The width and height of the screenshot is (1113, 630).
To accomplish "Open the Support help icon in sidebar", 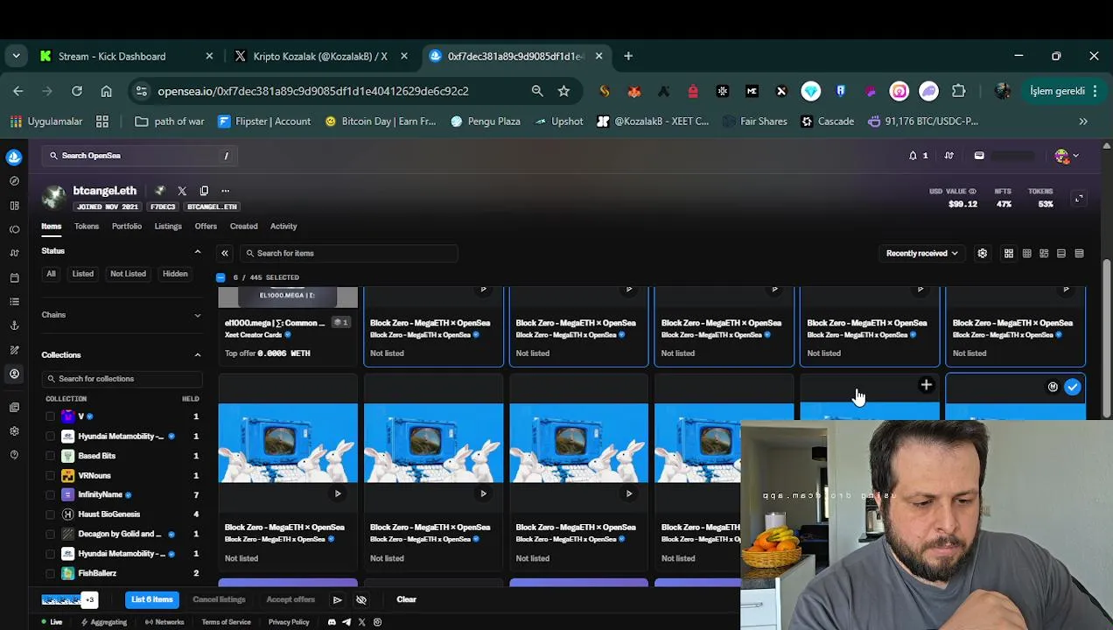I will coord(14,455).
